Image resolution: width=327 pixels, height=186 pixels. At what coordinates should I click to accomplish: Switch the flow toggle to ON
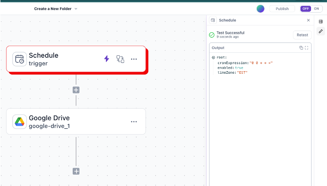pyautogui.click(x=316, y=9)
